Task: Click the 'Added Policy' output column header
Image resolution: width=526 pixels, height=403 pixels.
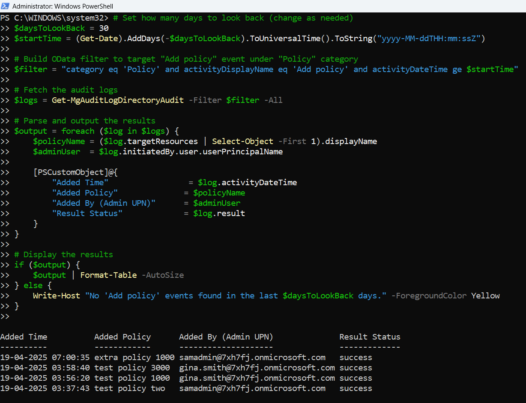Action: point(123,337)
